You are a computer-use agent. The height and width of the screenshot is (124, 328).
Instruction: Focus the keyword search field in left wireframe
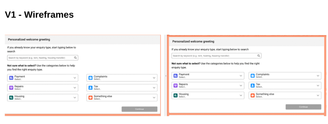pyautogui.click(x=43, y=58)
